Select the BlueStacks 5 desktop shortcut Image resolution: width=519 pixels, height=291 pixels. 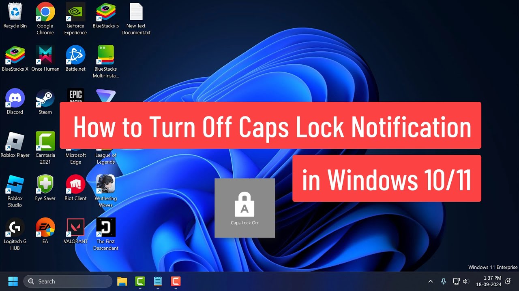106,15
